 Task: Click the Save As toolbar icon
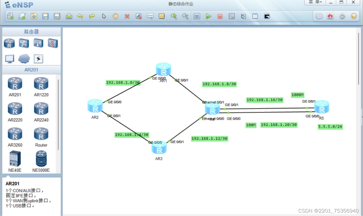(57, 16)
